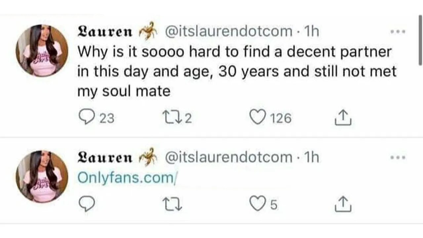
Task: Click the Lauren display name in first tweet
Action: (x=104, y=32)
